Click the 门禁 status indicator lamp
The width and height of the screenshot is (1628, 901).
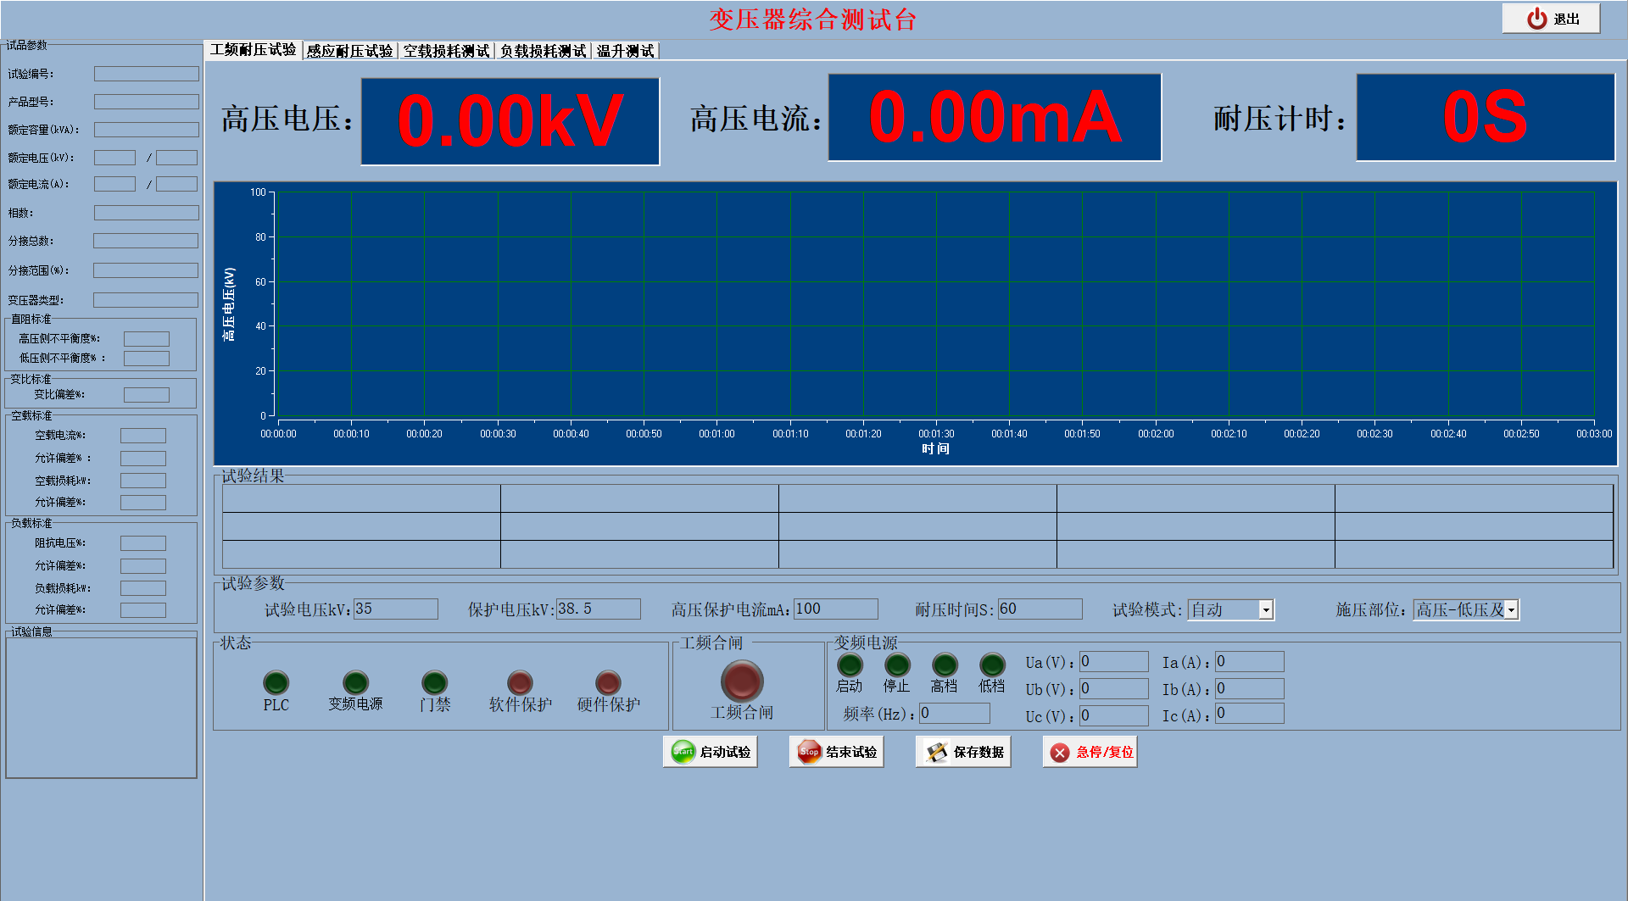435,682
